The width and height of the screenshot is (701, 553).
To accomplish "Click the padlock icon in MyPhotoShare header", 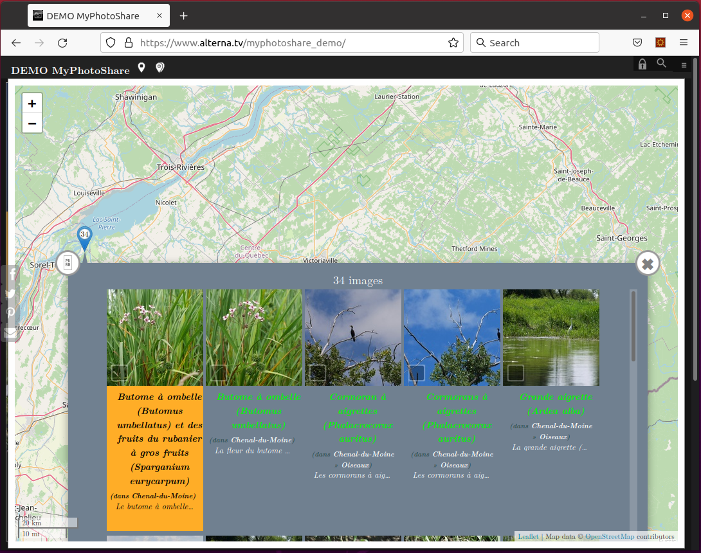I will (x=642, y=64).
